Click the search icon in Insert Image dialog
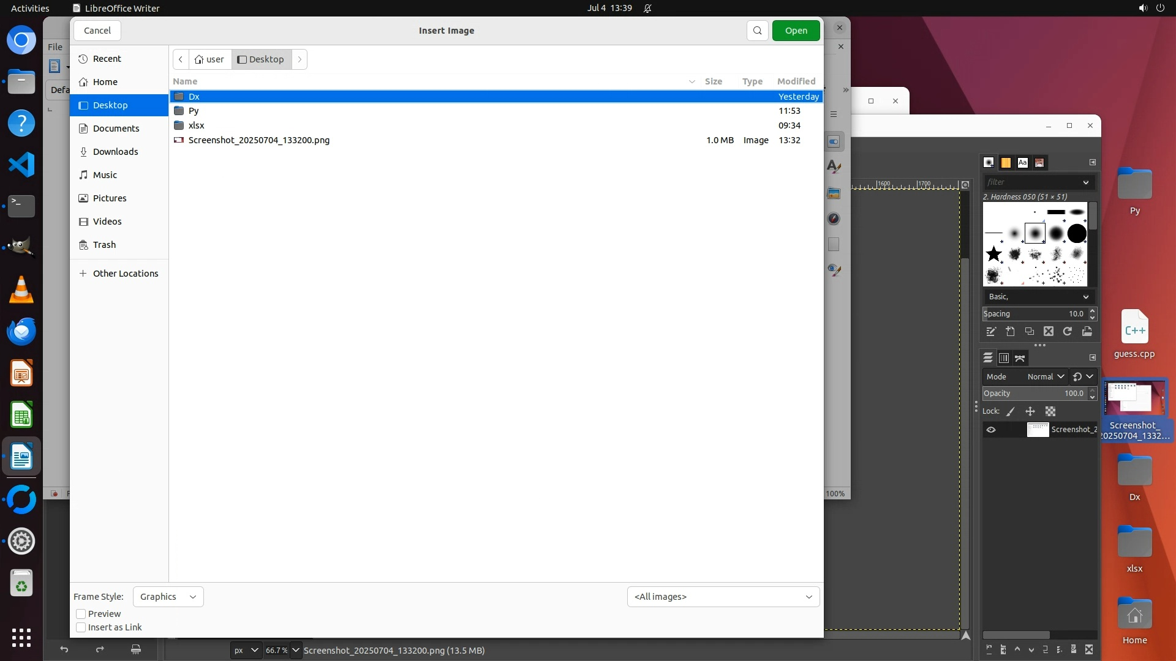The width and height of the screenshot is (1176, 661). (758, 31)
